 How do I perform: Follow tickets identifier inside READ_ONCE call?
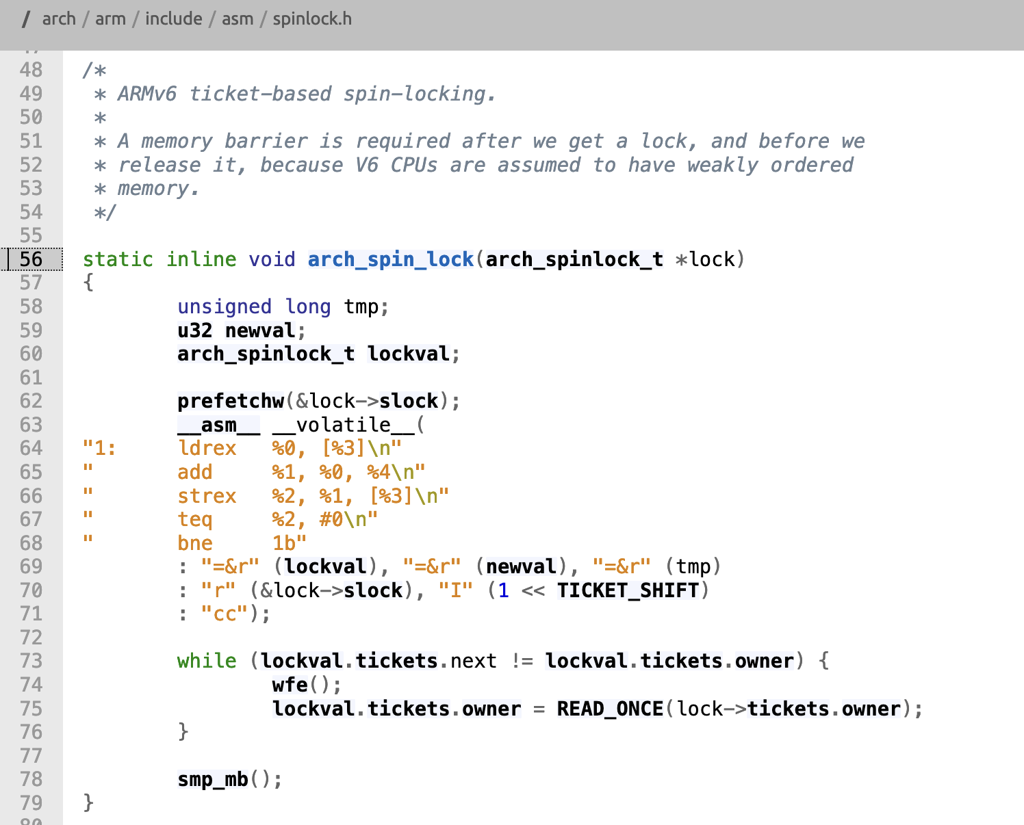[x=789, y=709]
